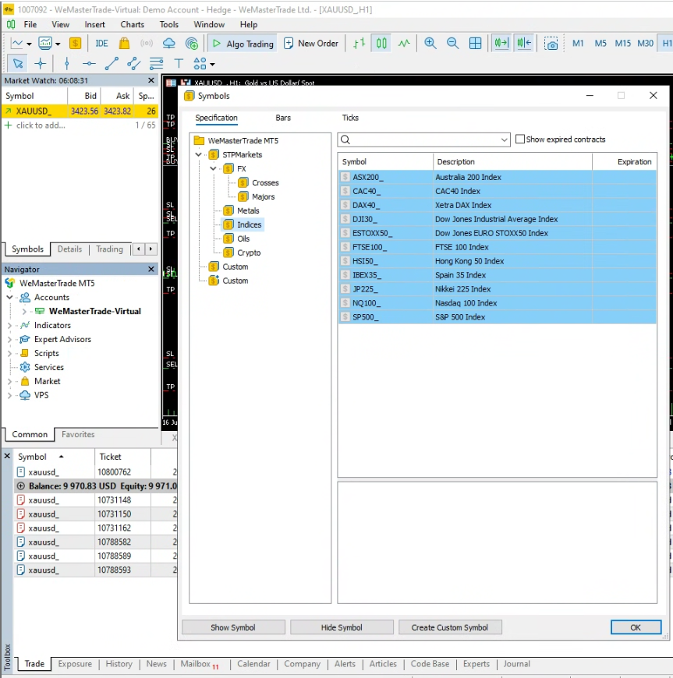This screenshot has height=678, width=673.
Task: Select the horizontal line drawing tool
Action: [89, 64]
